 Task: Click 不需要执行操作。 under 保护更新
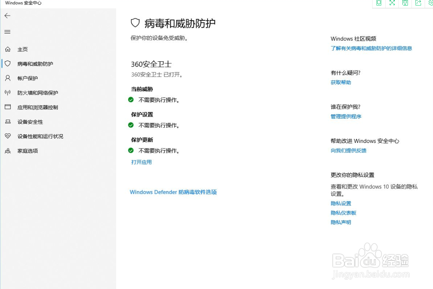pyautogui.click(x=159, y=150)
